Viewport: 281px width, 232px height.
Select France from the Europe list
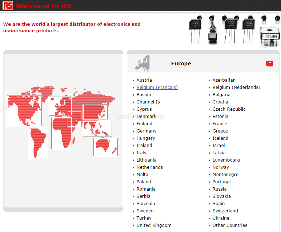220,124
